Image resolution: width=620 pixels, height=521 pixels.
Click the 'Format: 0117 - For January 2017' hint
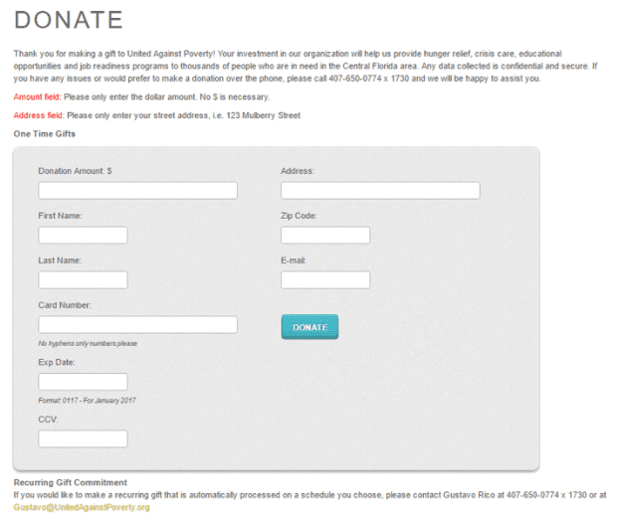[87, 400]
